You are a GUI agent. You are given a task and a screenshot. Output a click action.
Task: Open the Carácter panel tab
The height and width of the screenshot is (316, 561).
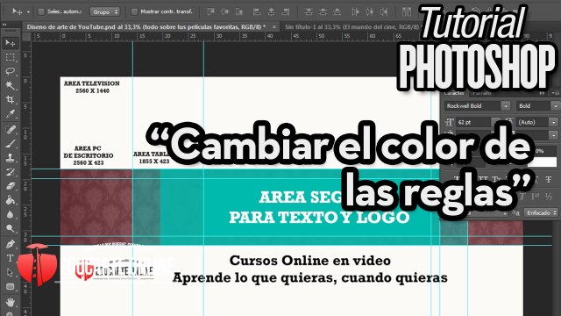454,93
